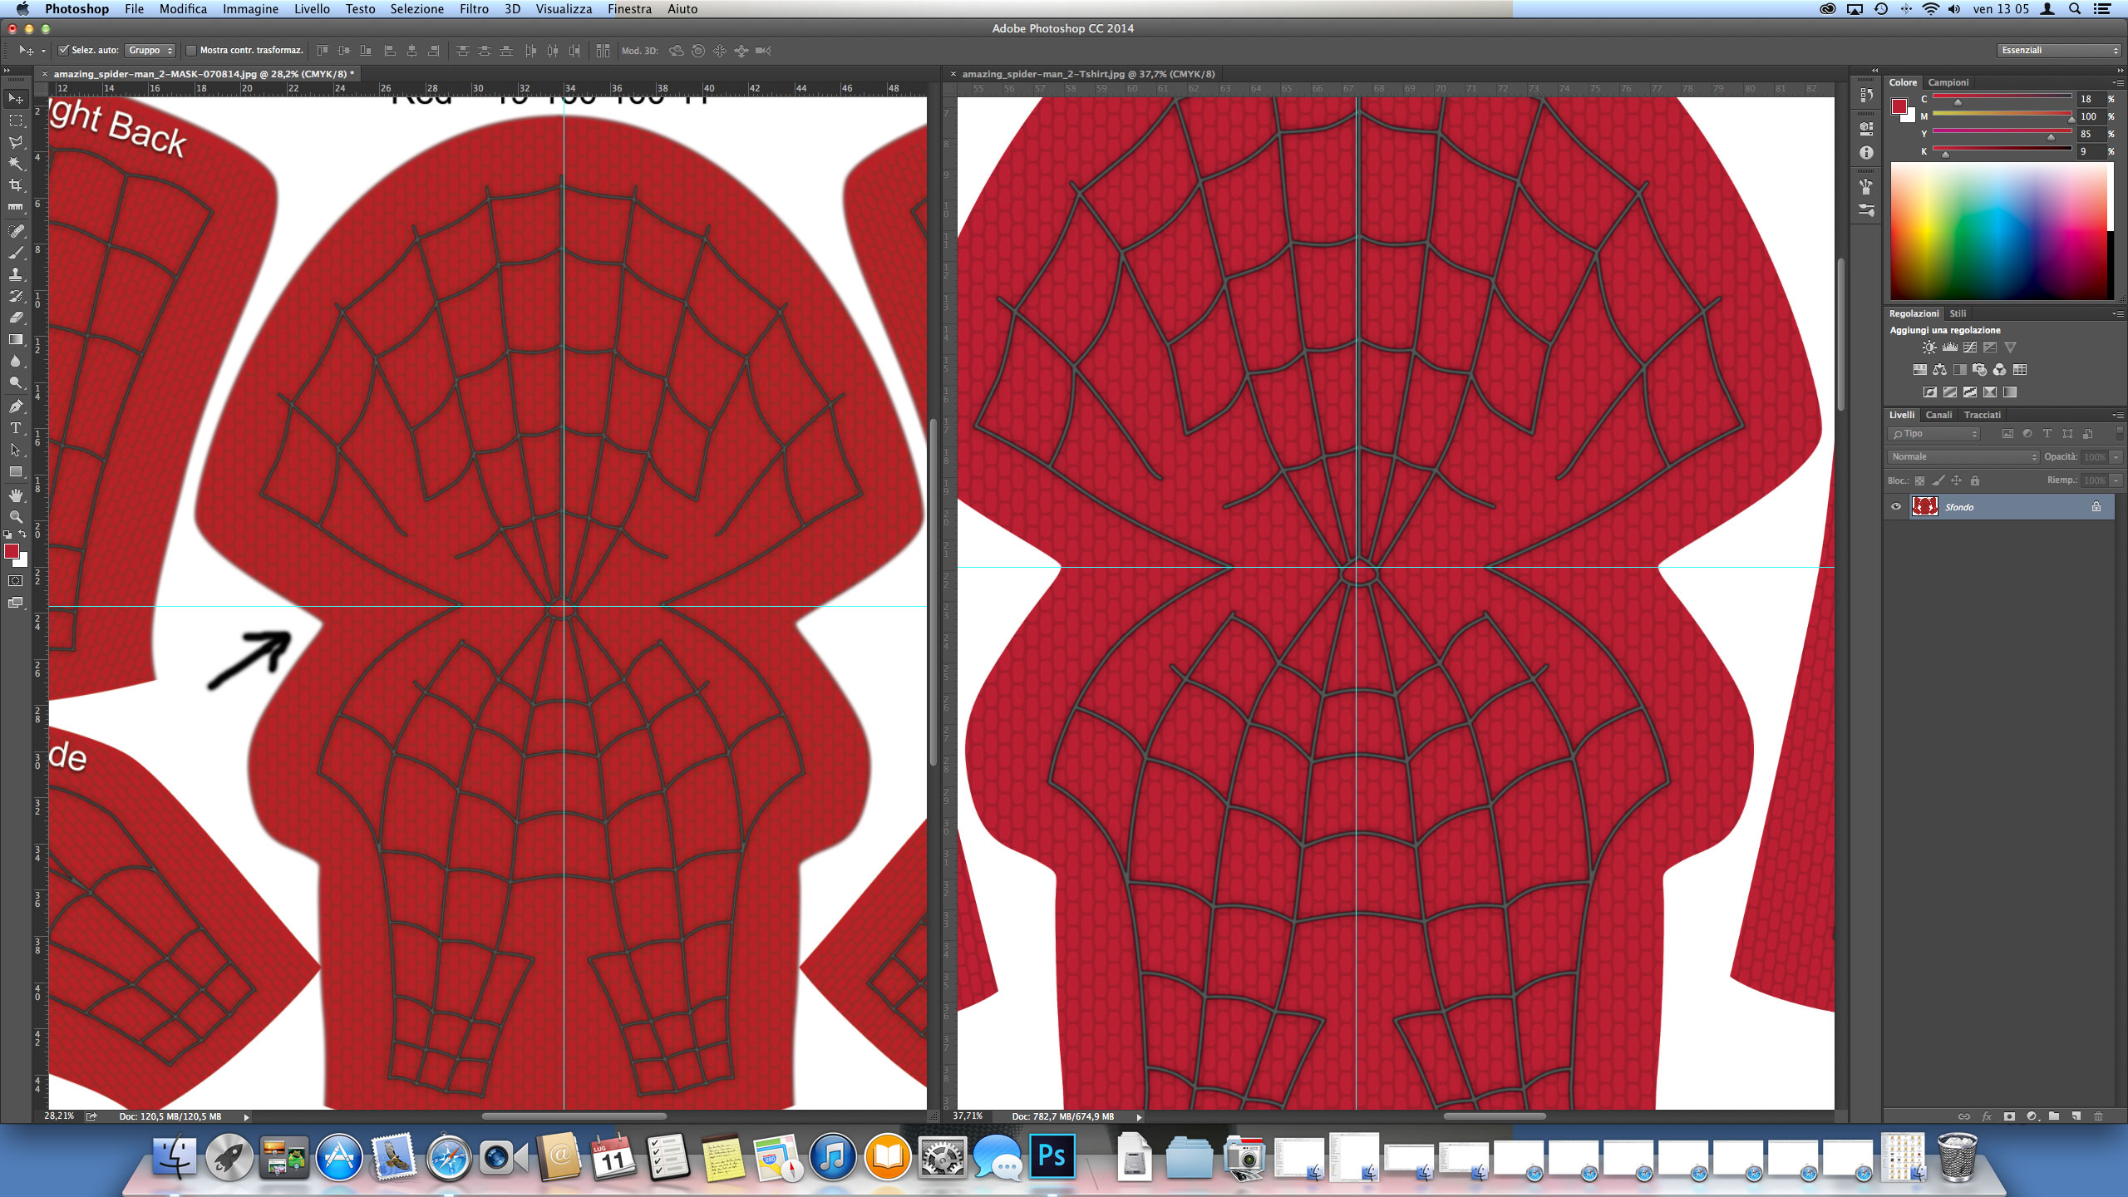
Task: Add a Levels adjustment layer
Action: click(x=1949, y=347)
